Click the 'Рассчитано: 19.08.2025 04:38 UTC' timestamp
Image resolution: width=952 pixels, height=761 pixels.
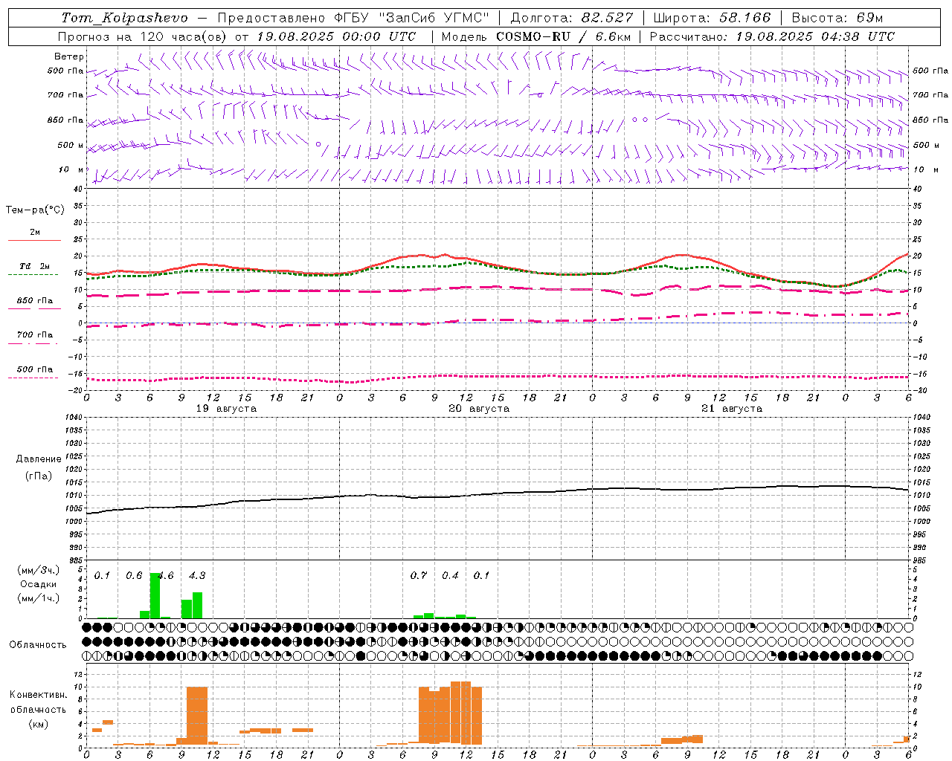click(x=772, y=36)
